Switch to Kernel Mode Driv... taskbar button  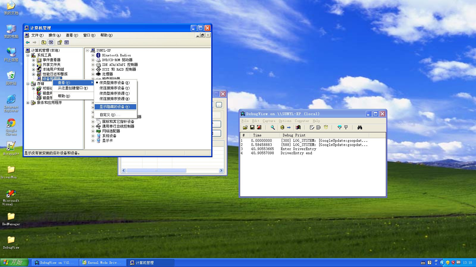click(103, 263)
